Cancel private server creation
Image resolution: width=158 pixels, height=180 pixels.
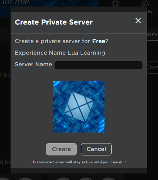tap(96, 149)
